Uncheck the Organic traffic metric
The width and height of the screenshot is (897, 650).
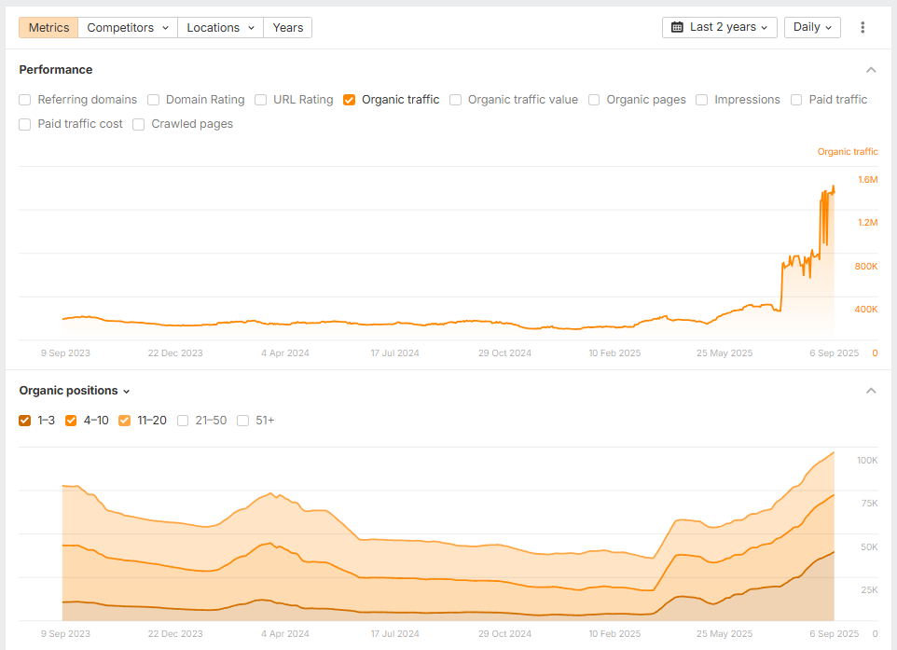(x=350, y=100)
